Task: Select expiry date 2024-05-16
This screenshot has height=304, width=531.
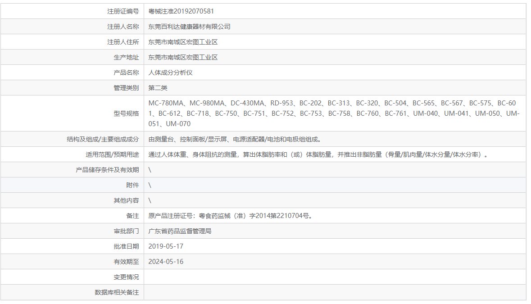Action: 166,262
